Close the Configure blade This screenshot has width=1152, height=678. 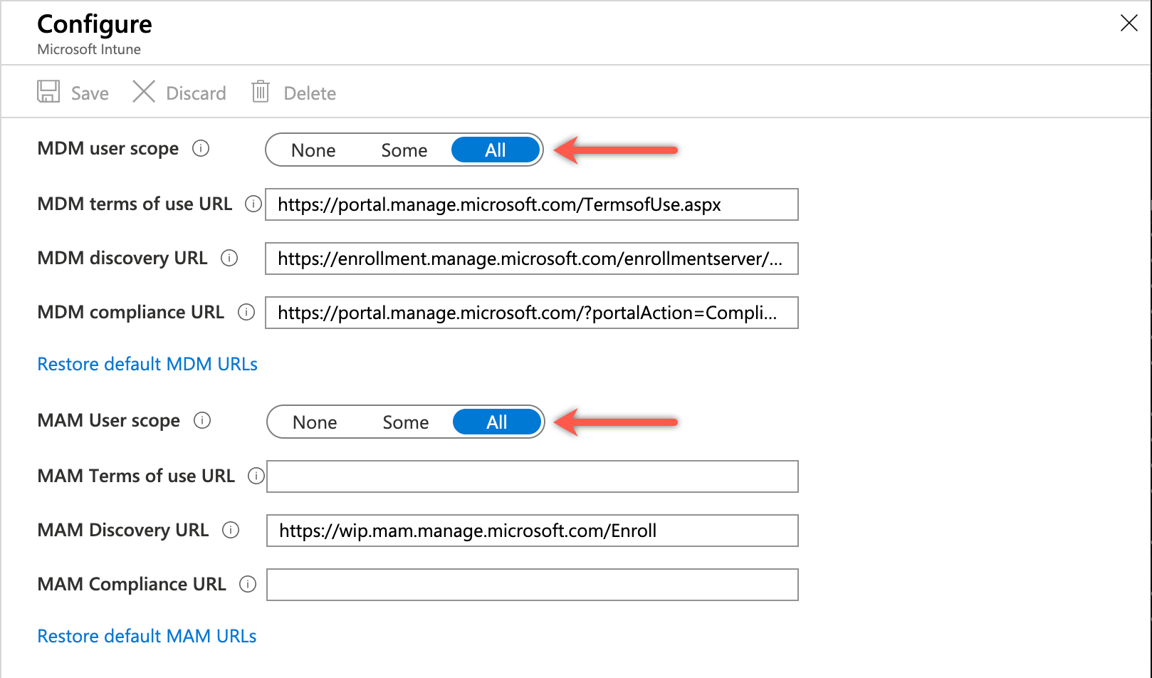[1129, 23]
